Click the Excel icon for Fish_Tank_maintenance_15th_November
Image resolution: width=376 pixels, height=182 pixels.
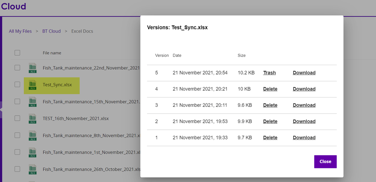33,102
